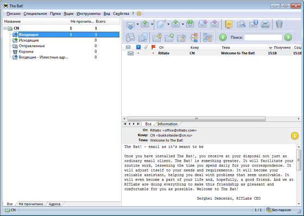The image size is (304, 216).
Task: Click the yellow download arrow in header
Action: [294, 136]
